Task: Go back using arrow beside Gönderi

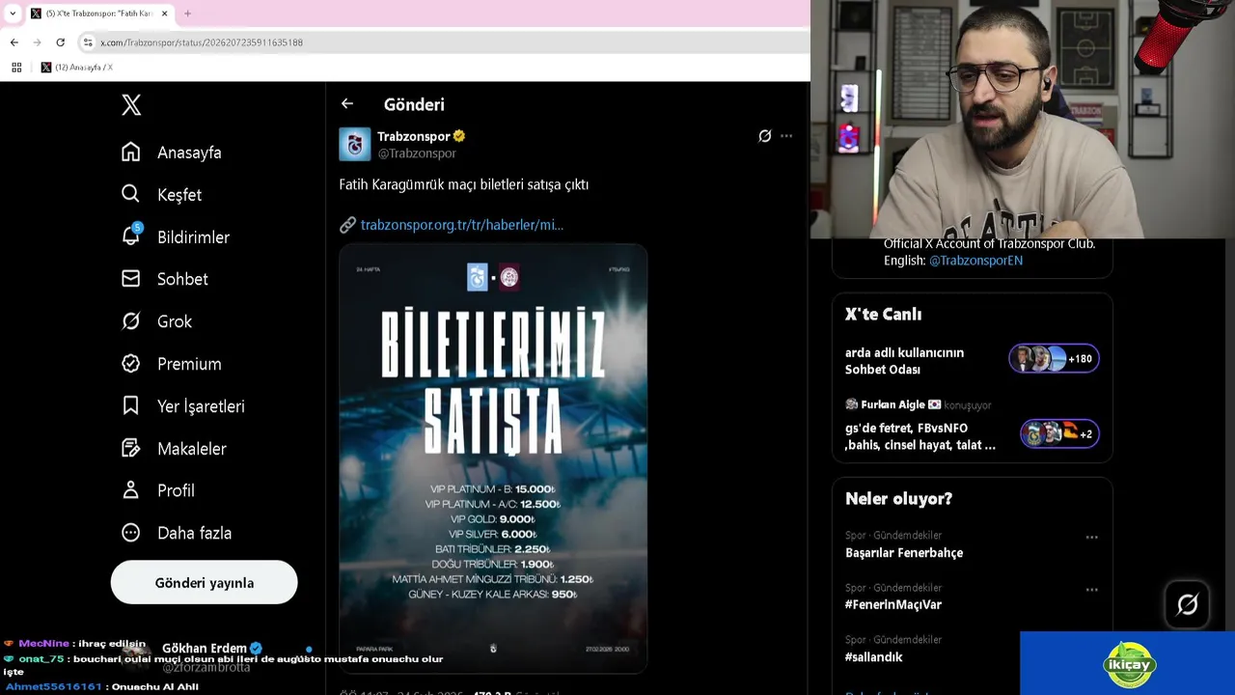Action: (x=347, y=104)
